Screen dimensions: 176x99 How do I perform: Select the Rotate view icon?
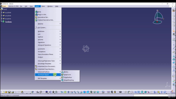point(71,92)
